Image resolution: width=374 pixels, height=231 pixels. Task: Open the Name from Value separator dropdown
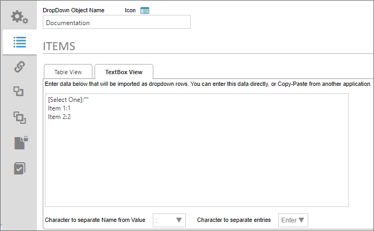tap(169, 220)
